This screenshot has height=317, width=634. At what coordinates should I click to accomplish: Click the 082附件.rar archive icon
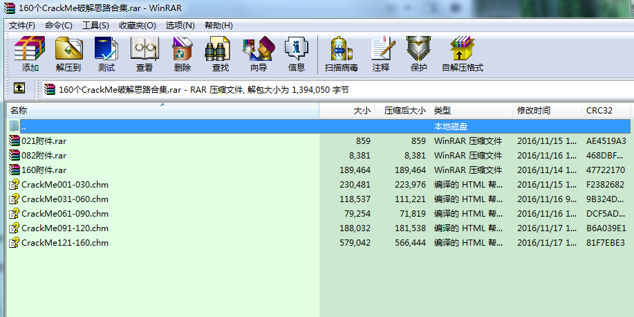(x=15, y=156)
